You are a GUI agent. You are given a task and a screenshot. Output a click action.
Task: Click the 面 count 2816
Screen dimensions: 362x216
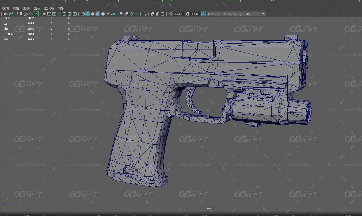[31, 29]
